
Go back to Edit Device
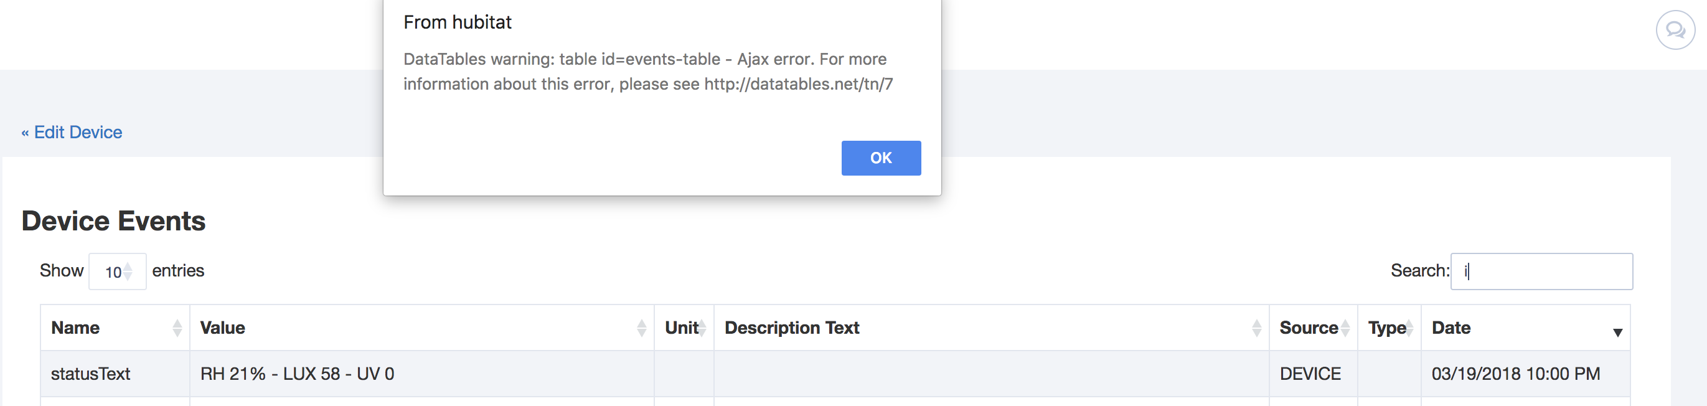[x=72, y=133]
